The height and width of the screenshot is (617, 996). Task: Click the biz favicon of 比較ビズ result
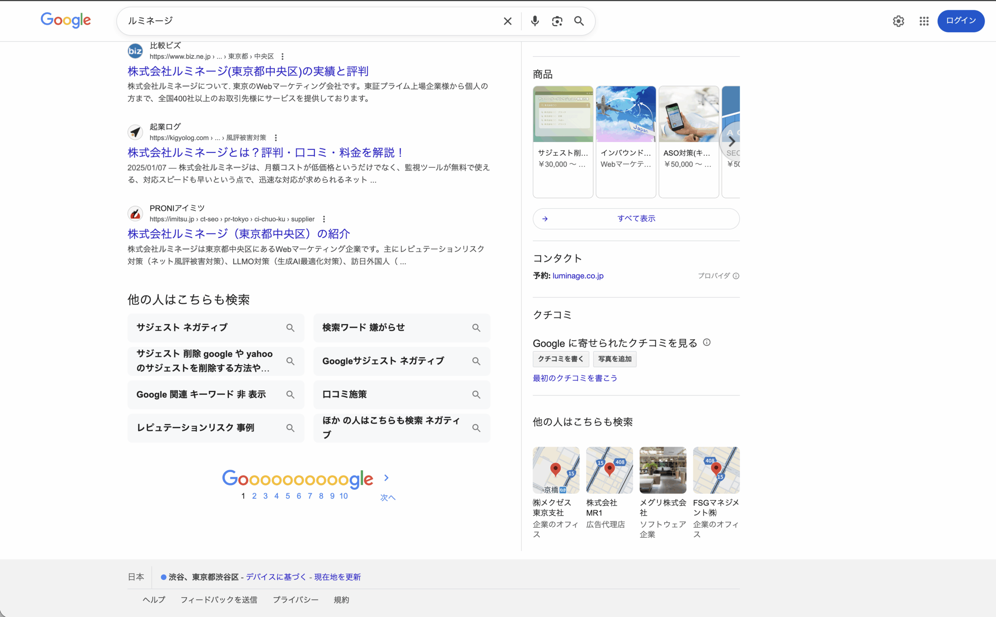pyautogui.click(x=135, y=51)
